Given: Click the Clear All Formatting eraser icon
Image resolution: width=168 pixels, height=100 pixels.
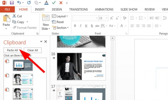Looking at the screenshot, I should point(125,18).
